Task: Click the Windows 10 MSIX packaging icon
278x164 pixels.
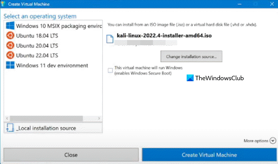Action: pyautogui.click(x=10, y=27)
